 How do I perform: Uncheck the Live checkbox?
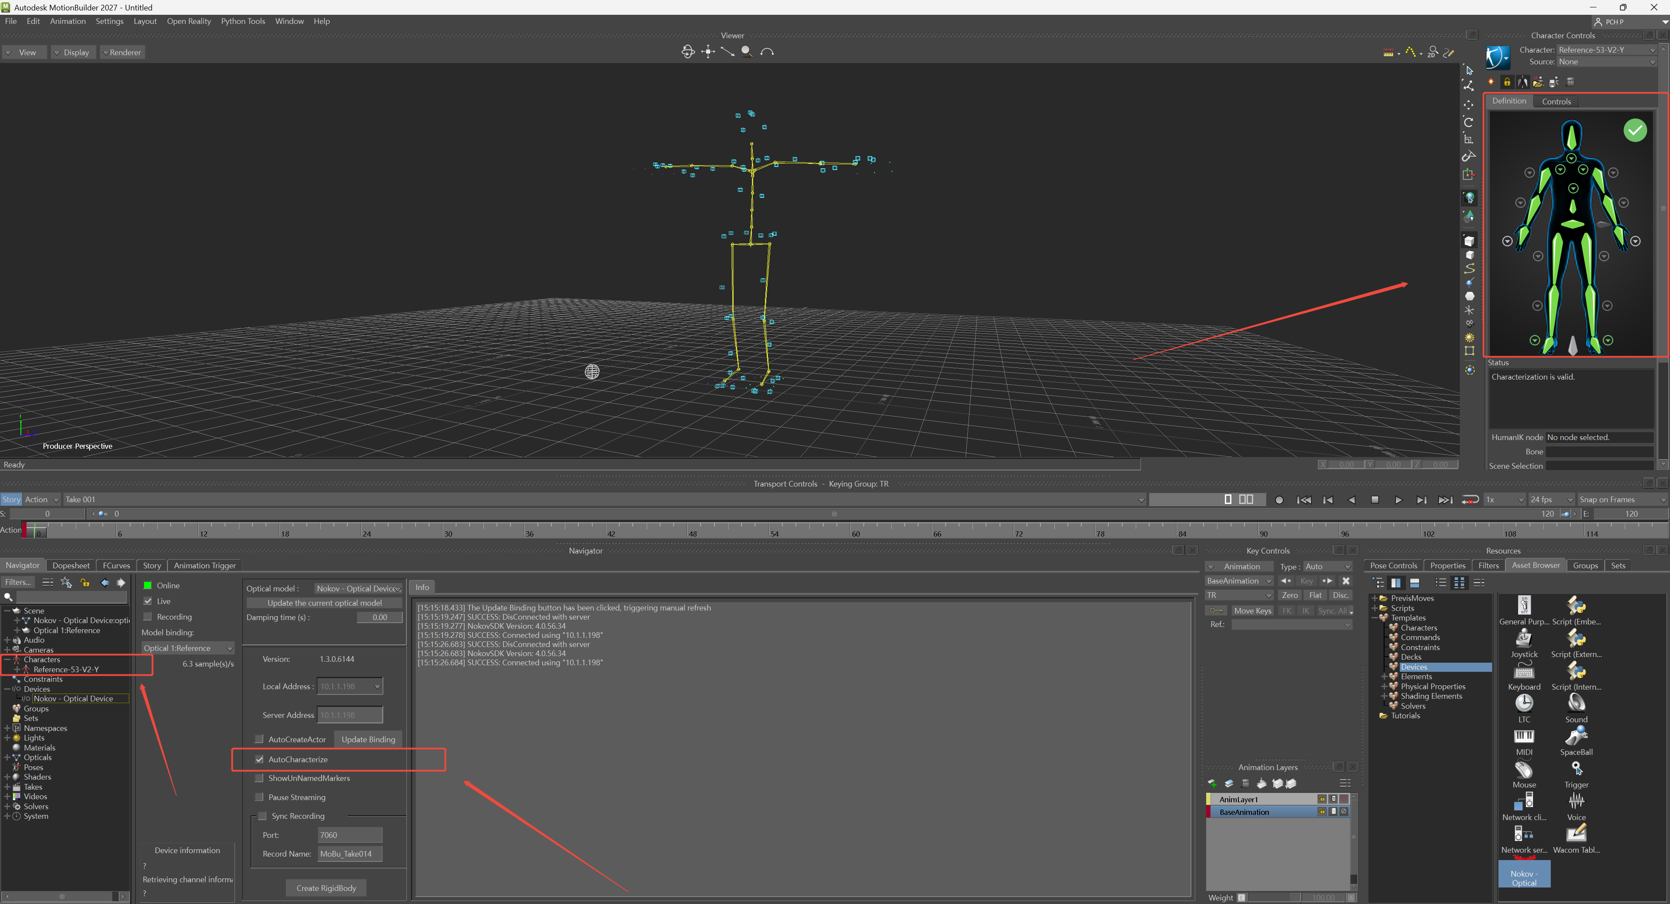click(147, 601)
